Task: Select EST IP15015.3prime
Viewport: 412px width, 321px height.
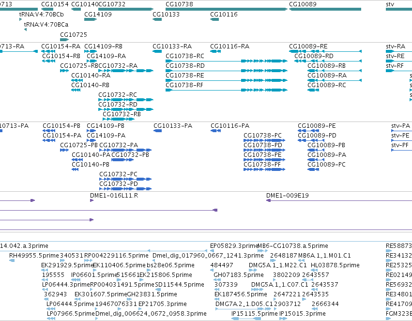Action: pyautogui.click(x=303, y=314)
